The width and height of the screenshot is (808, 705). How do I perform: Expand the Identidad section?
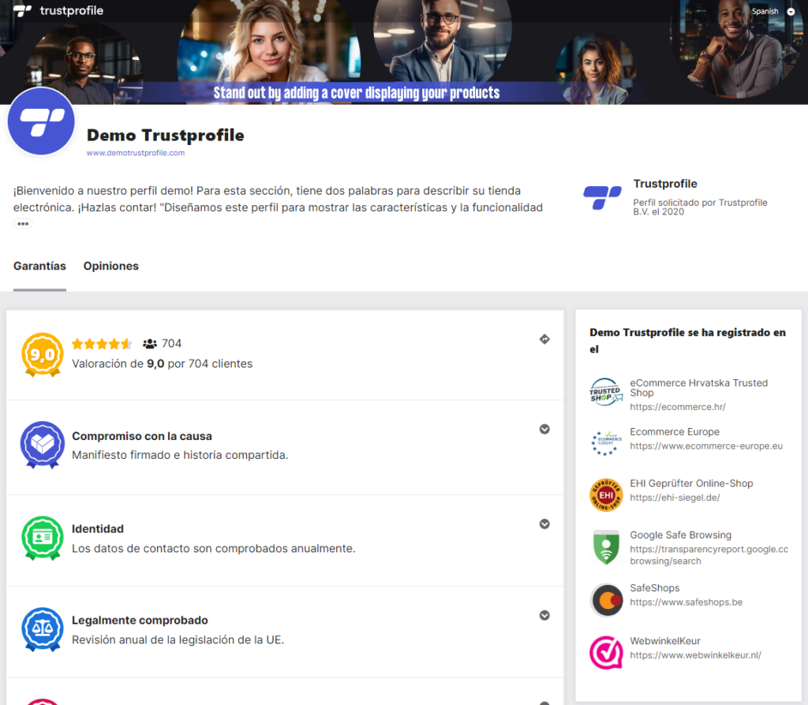544,524
